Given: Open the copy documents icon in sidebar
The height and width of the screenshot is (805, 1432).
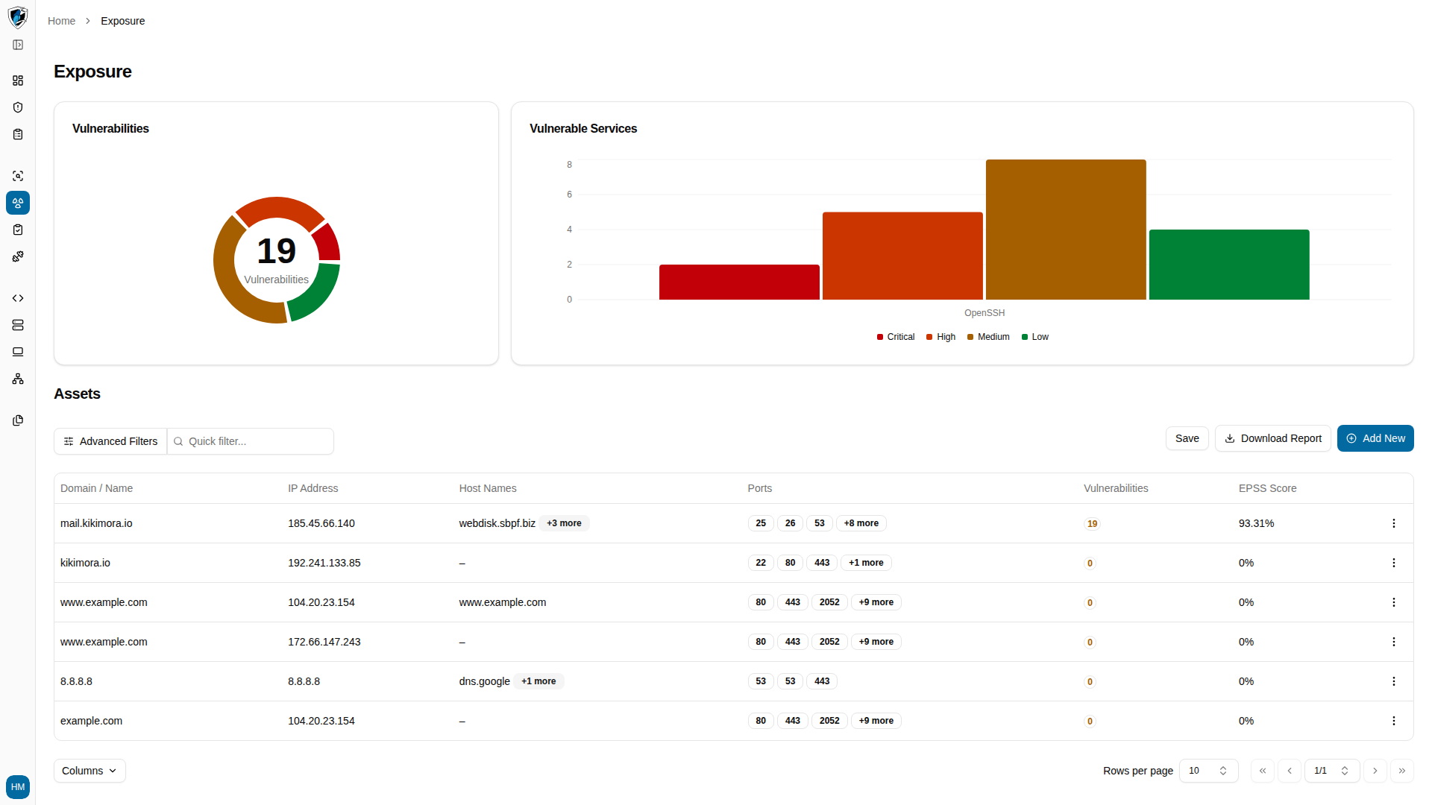Looking at the screenshot, I should click(18, 420).
